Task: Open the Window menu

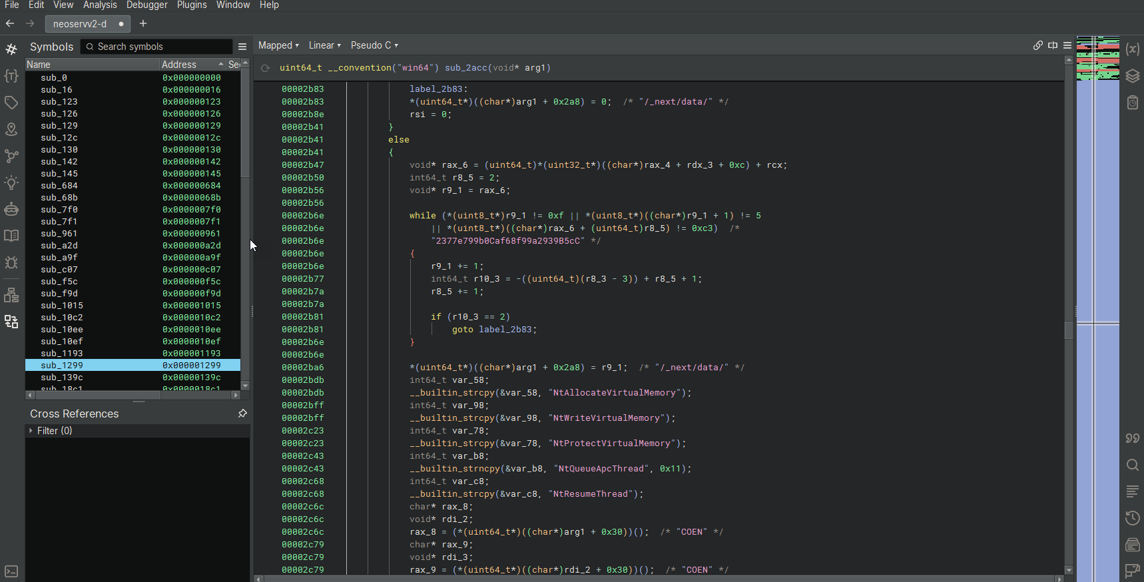Action: coord(233,5)
